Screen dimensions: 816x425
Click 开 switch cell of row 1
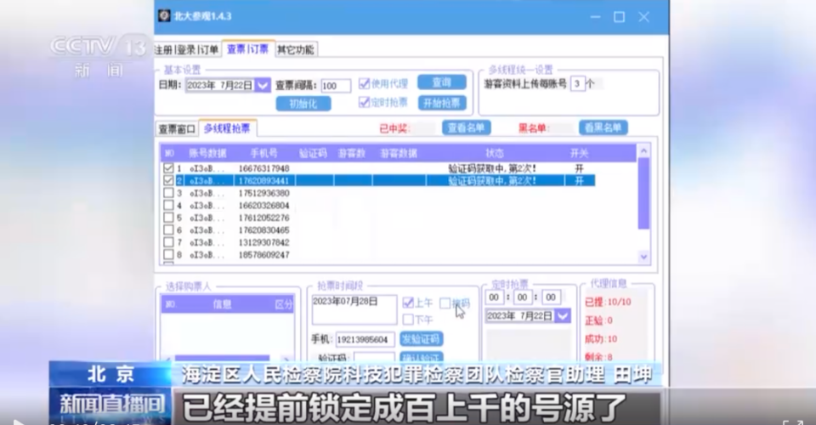[579, 168]
